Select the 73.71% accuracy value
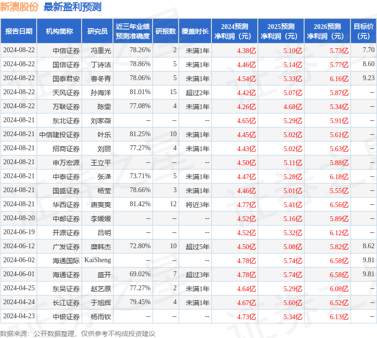Image resolution: width=377 pixels, height=338 pixels. click(140, 176)
